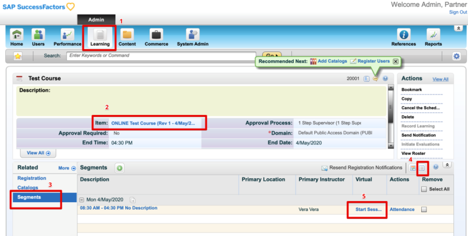Tick the Remove checkbox for the segment row
Image resolution: width=468 pixels, height=236 pixels.
(424, 209)
